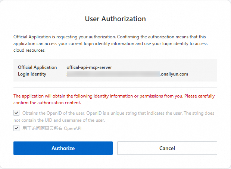Screen dimensions: 231x169
Task: Click the Login Identity field label
Action: pyautogui.click(x=32, y=74)
